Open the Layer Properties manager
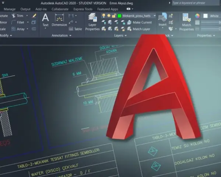Screen dimensions: 221x177 tap(92, 22)
